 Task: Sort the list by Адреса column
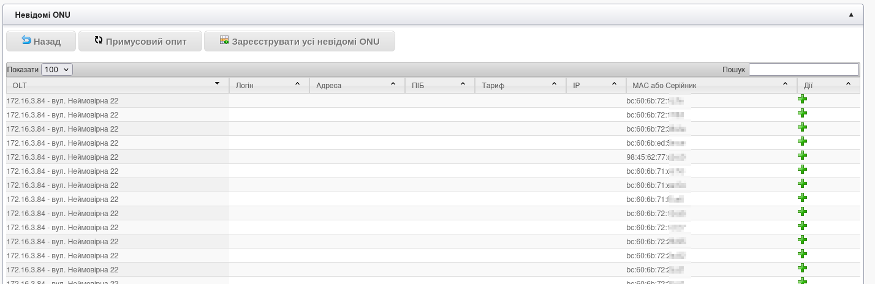[357, 86]
